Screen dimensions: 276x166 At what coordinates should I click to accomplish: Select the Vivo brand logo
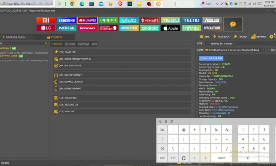pos(129,20)
